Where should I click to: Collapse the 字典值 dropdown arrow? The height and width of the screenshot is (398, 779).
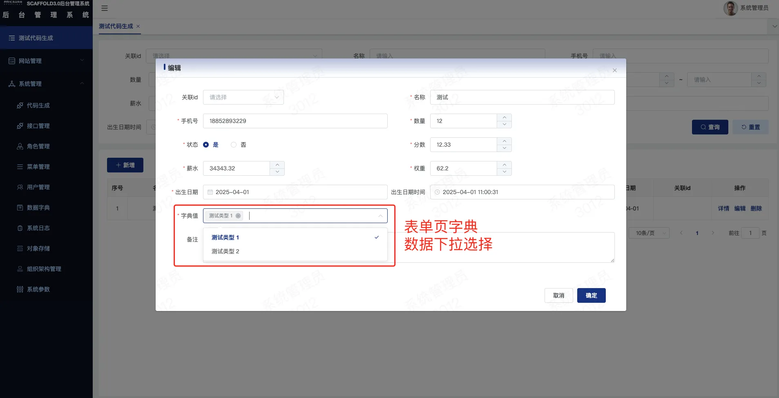tap(380, 216)
